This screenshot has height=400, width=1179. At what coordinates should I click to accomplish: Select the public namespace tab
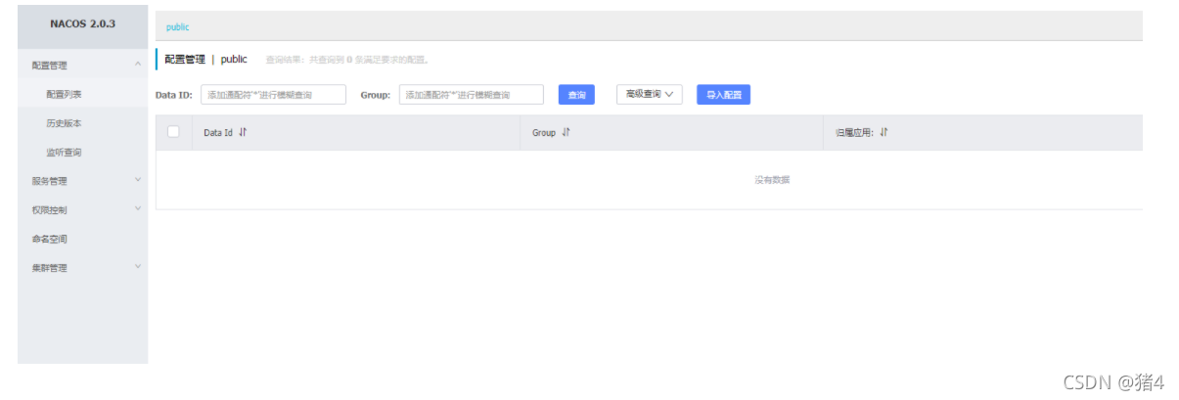pyautogui.click(x=178, y=27)
